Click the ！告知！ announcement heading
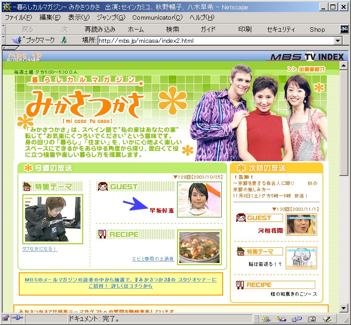Viewport: 351px width, 325px height. pyautogui.click(x=244, y=177)
